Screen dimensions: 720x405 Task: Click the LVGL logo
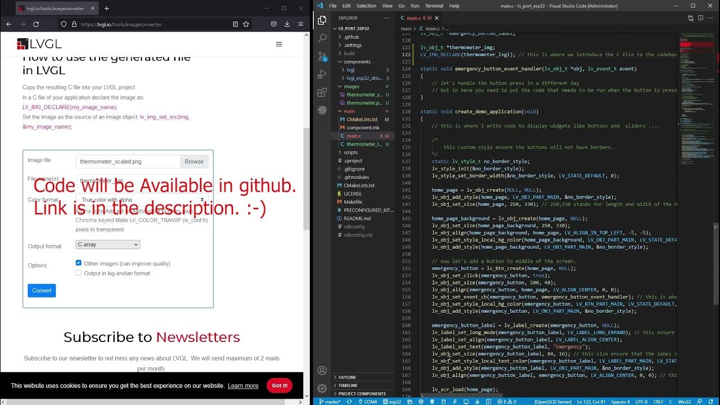(39, 44)
